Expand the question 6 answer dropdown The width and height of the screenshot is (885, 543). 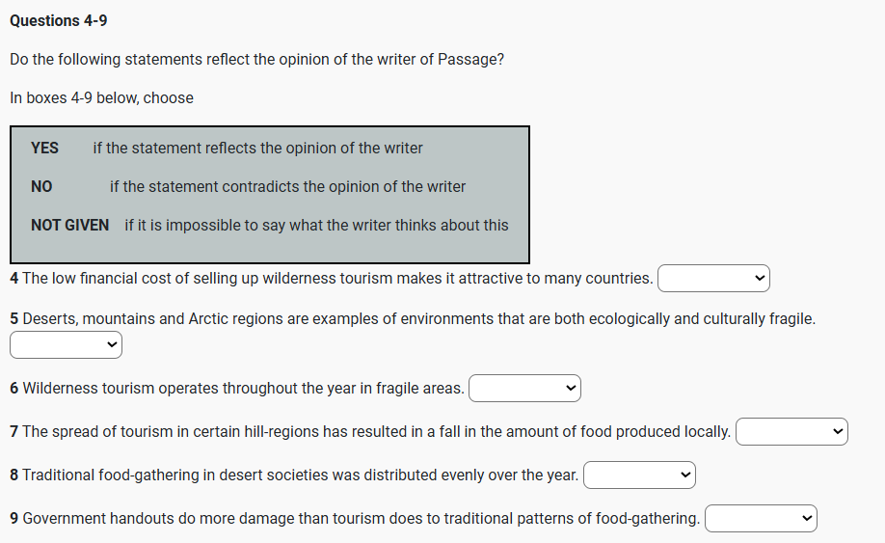click(524, 389)
